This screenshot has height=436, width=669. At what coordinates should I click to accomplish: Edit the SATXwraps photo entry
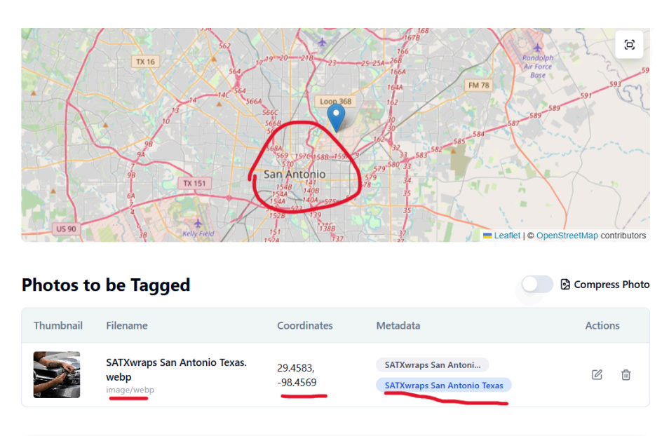coord(597,375)
